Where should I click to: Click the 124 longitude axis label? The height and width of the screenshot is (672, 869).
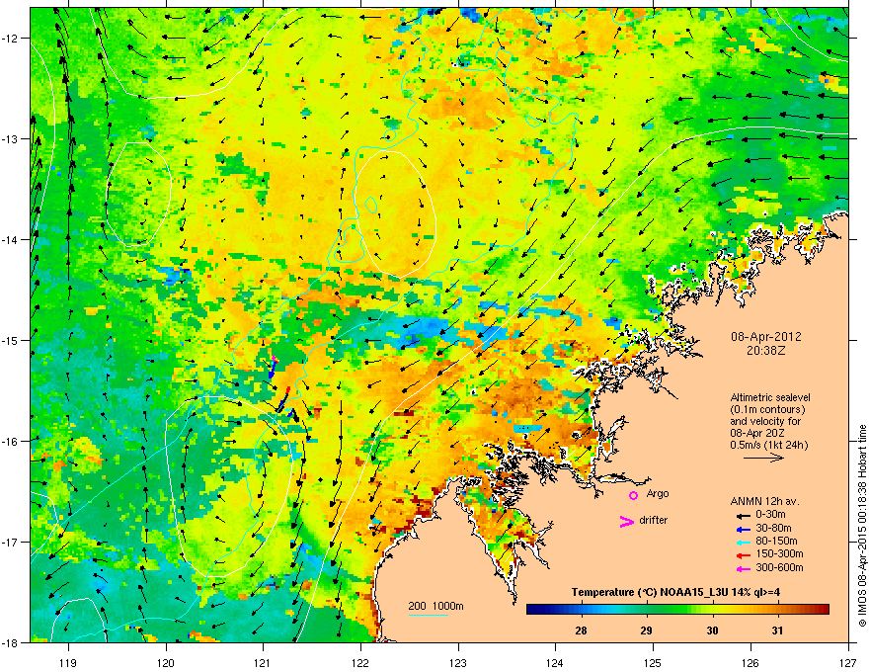click(555, 662)
